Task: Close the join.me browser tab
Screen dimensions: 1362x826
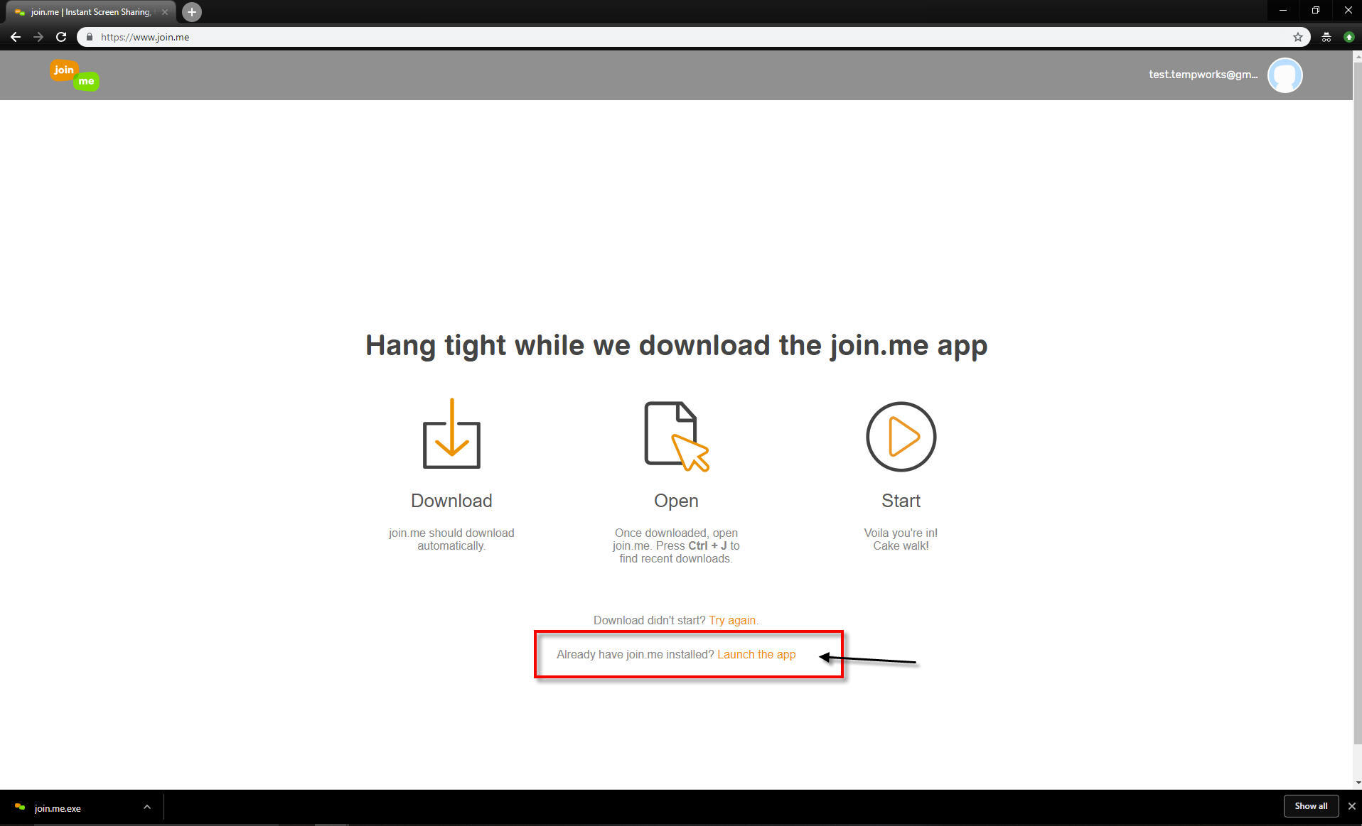Action: click(x=165, y=12)
